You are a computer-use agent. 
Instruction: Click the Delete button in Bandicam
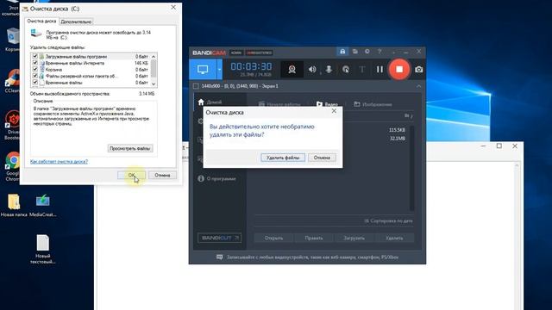[394, 238]
